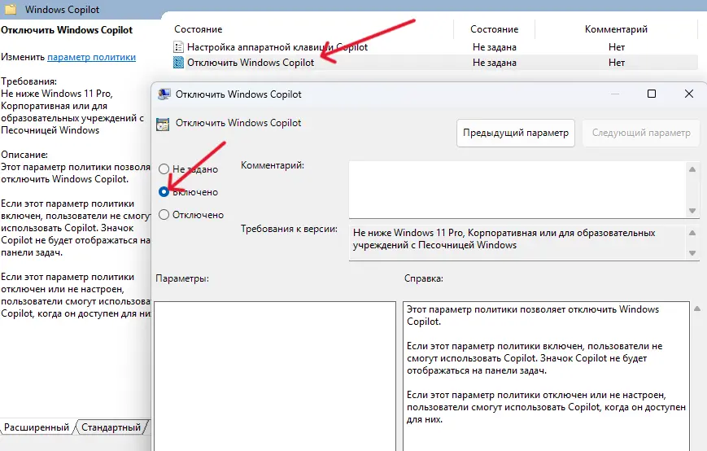Click inside the comment text field
This screenshot has width=707, height=451.
[517, 190]
